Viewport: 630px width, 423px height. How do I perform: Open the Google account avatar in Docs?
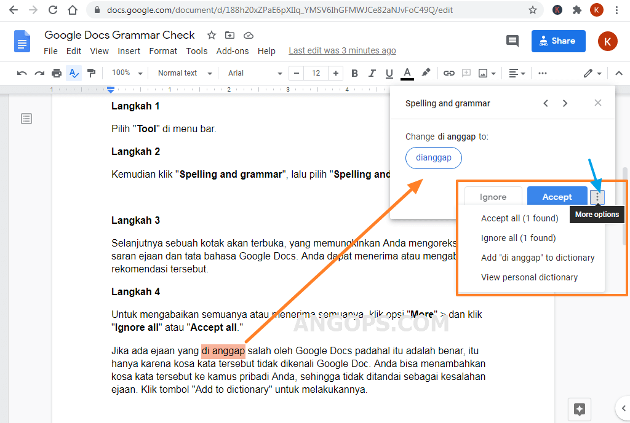(x=607, y=41)
